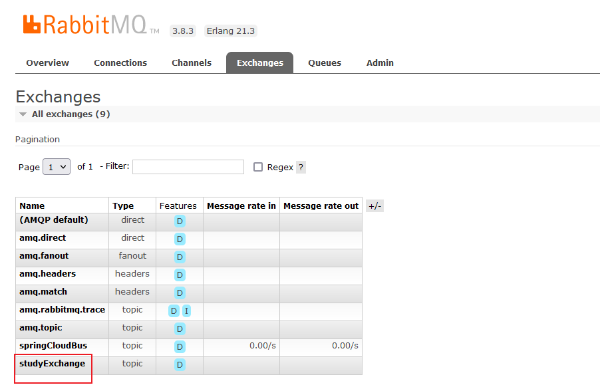This screenshot has height=387, width=600.
Task: Click the Filter text field
Action: pyautogui.click(x=188, y=167)
